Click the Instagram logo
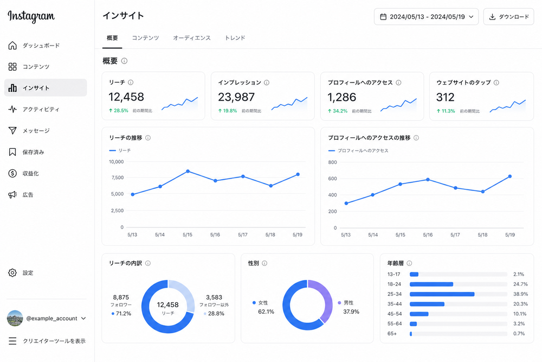Viewport: 542px width, 362px height. point(31,16)
